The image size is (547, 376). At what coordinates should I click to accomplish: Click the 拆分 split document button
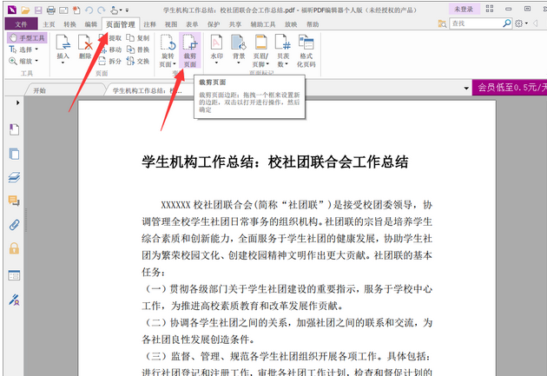click(x=110, y=61)
